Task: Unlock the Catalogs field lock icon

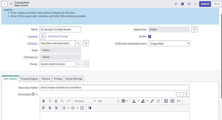Action: [42, 36]
